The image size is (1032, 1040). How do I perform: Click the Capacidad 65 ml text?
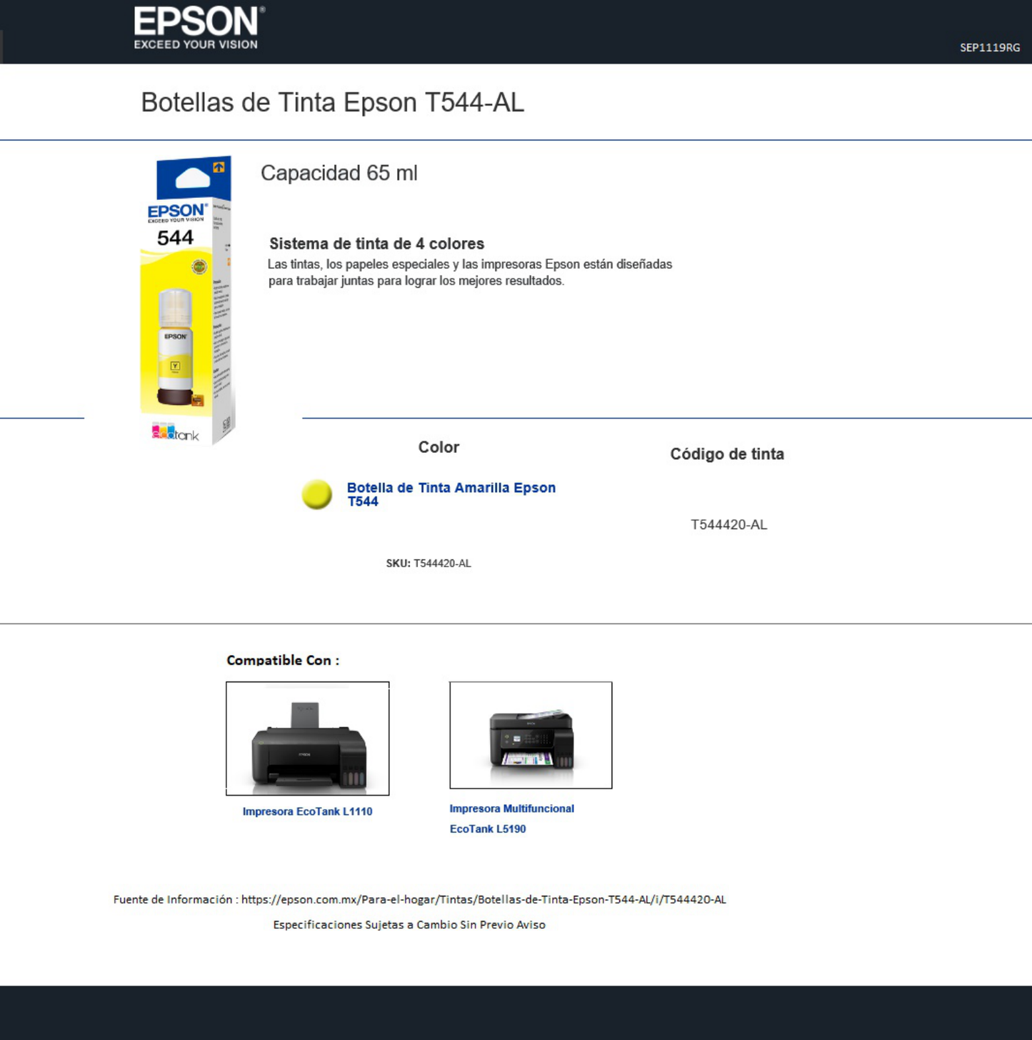coord(339,173)
